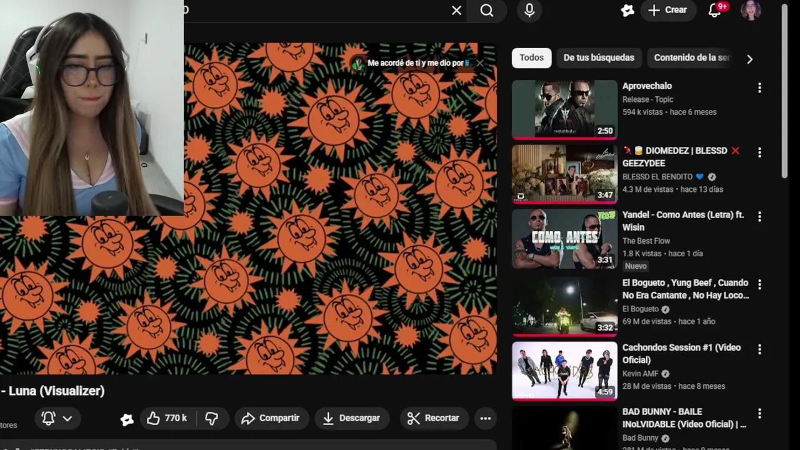Click the Recortar clip button

coord(433,418)
